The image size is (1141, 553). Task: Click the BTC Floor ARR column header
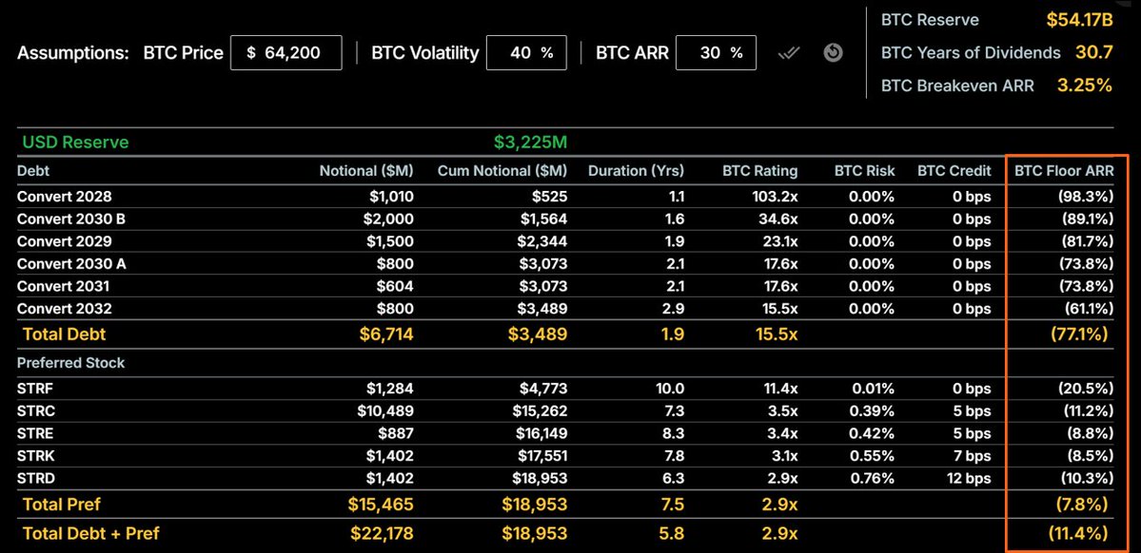(1064, 171)
